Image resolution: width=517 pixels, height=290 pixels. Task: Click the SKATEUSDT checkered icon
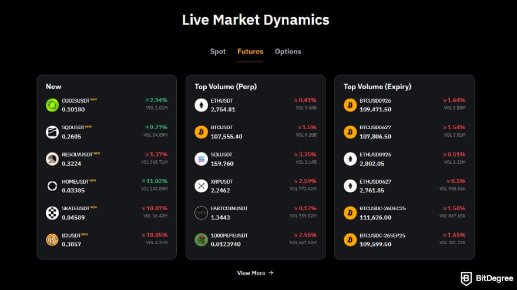52,213
